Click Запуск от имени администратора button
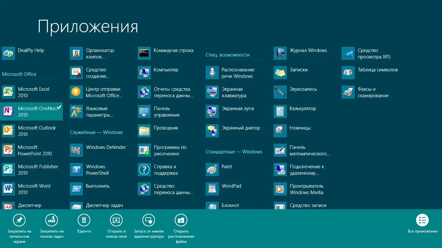The height and width of the screenshot is (248, 442). (149, 226)
